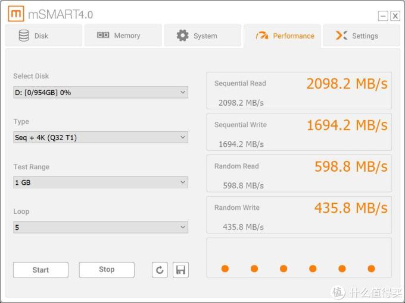This screenshot has width=405, height=303.
Task: Click the mSMART orange logo icon
Action: point(16,14)
